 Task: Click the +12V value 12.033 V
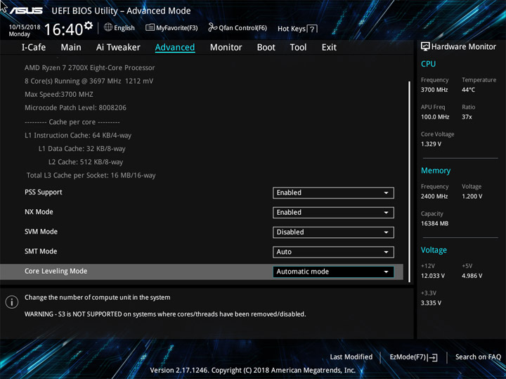tap(432, 276)
